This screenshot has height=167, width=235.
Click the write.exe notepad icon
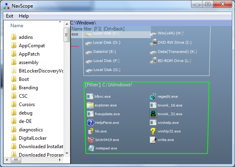pos(153,140)
